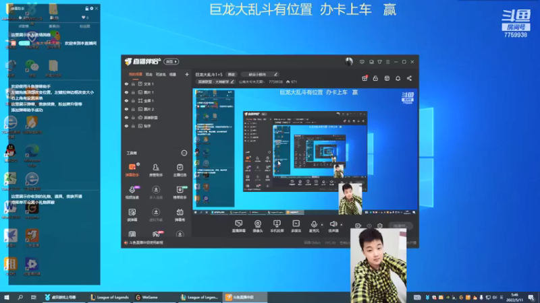The width and height of the screenshot is (540, 303).
Task: Open the mode selector pill beside app logo
Action: pos(171,61)
